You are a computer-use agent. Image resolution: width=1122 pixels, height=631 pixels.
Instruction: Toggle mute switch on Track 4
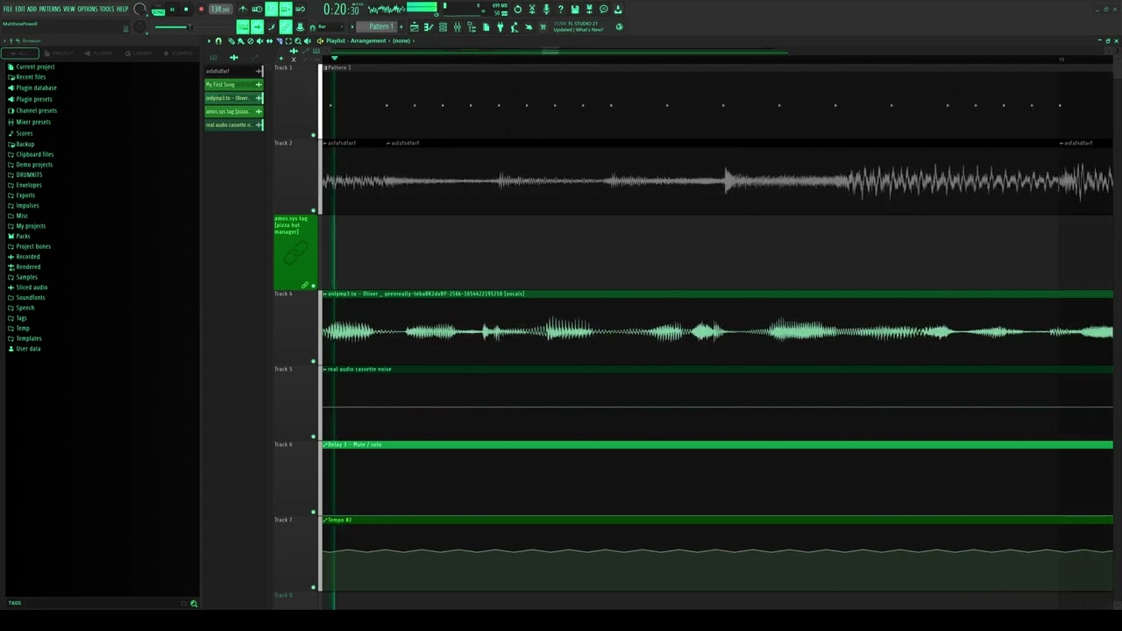tap(313, 361)
